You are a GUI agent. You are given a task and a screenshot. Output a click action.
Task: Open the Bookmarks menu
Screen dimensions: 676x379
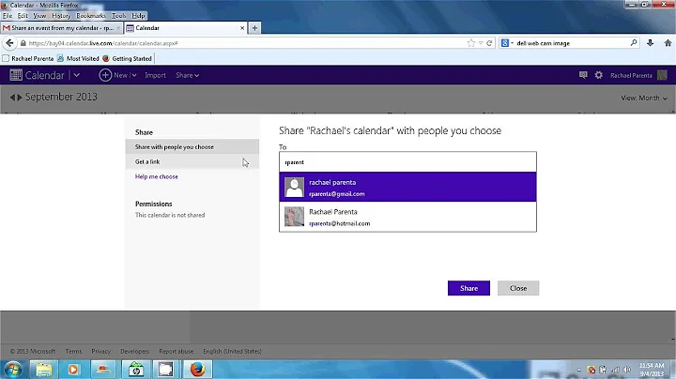90,16
